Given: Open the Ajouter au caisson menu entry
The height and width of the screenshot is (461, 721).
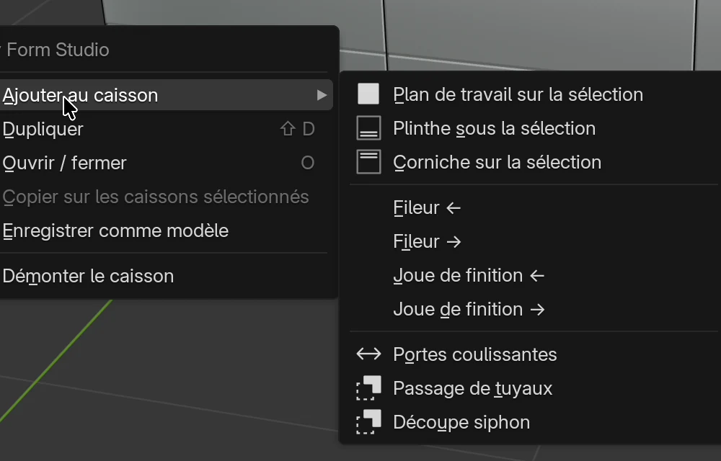Looking at the screenshot, I should click(166, 95).
